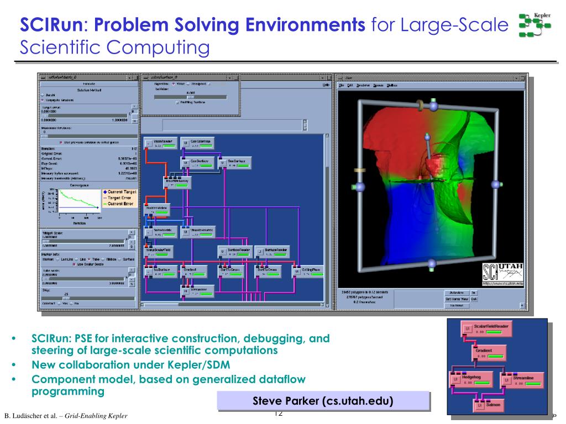
Task: Adjust the Tube scale slider
Action: click(84, 278)
